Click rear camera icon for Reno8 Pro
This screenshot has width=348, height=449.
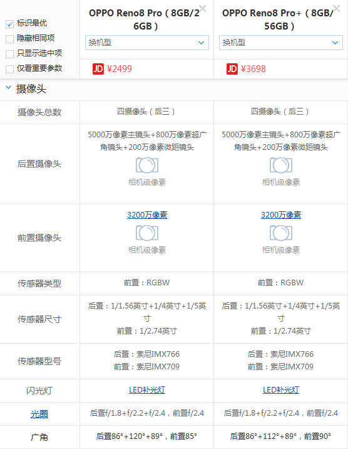pyautogui.click(x=147, y=165)
